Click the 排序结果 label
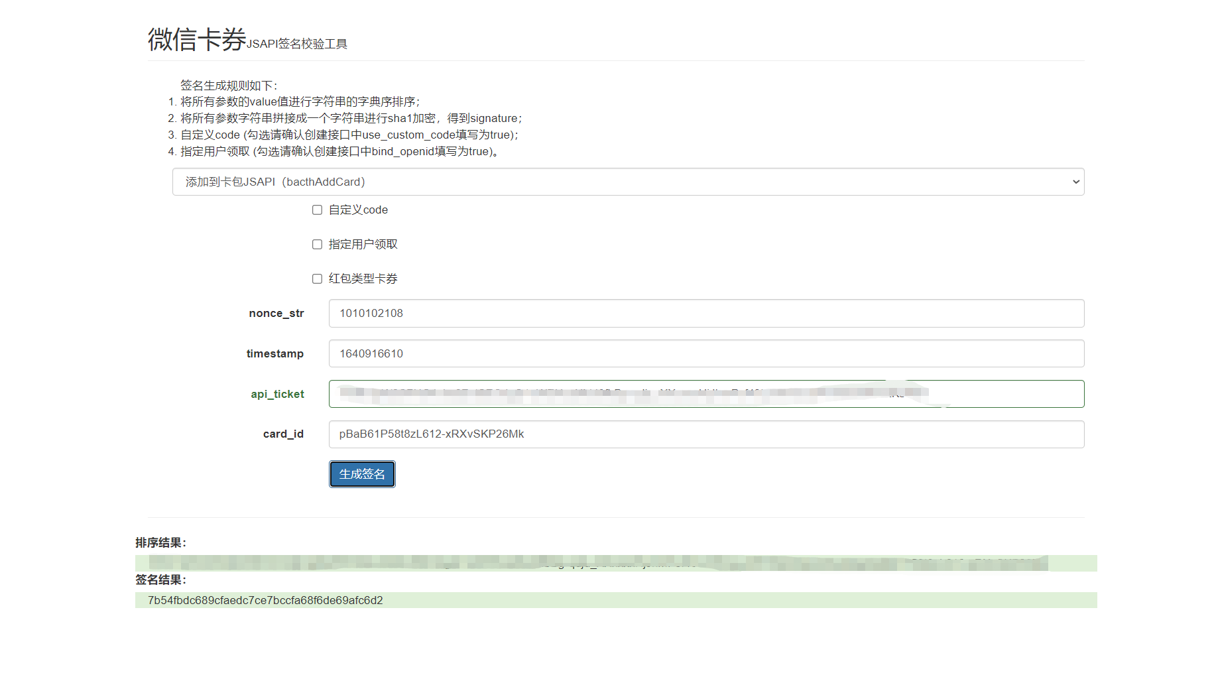The height and width of the screenshot is (683, 1214). tap(161, 542)
